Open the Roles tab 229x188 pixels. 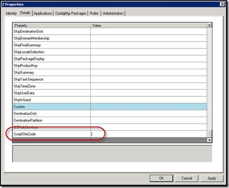tap(94, 14)
